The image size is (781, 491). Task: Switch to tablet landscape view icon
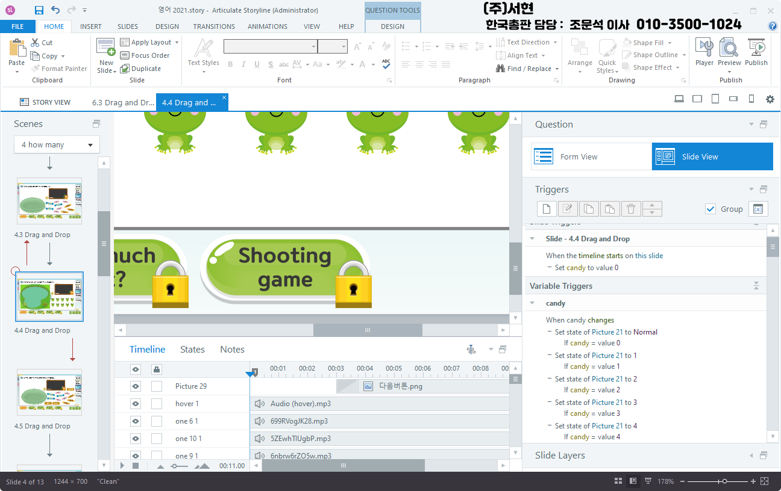click(x=697, y=99)
